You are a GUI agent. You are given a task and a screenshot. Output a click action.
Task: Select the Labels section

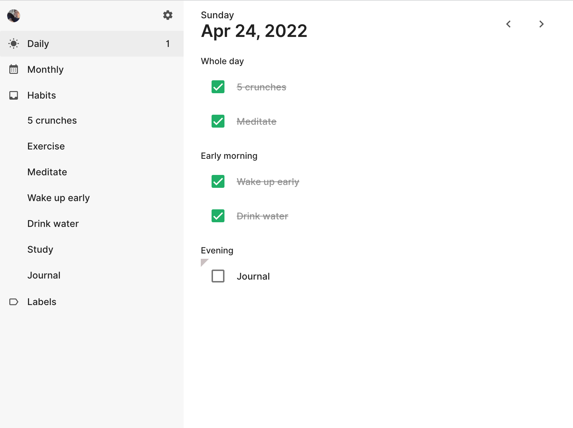(92, 302)
